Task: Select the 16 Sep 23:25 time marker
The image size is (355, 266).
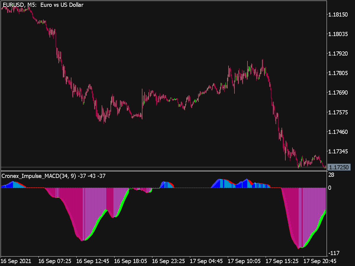Action: (x=168, y=261)
